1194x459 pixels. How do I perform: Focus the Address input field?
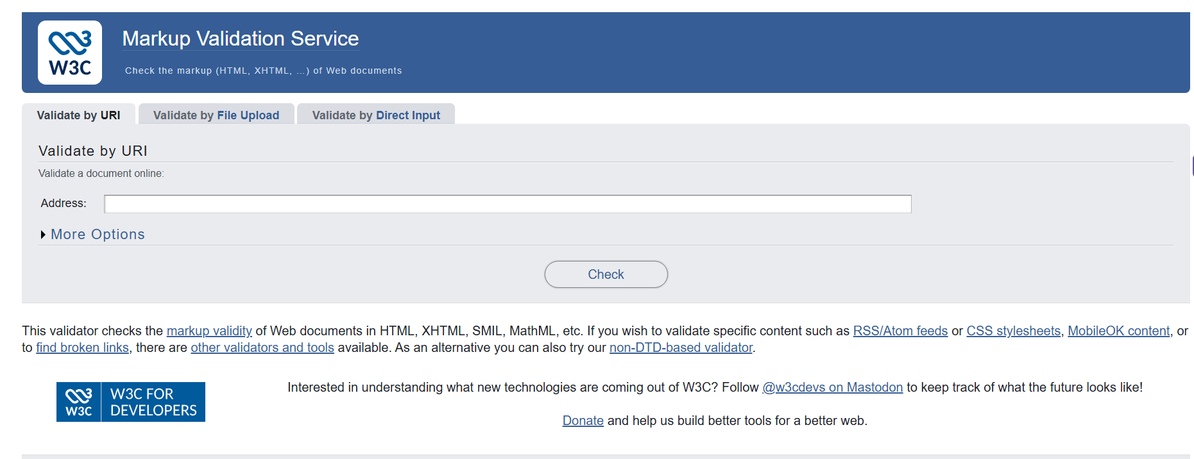[507, 204]
